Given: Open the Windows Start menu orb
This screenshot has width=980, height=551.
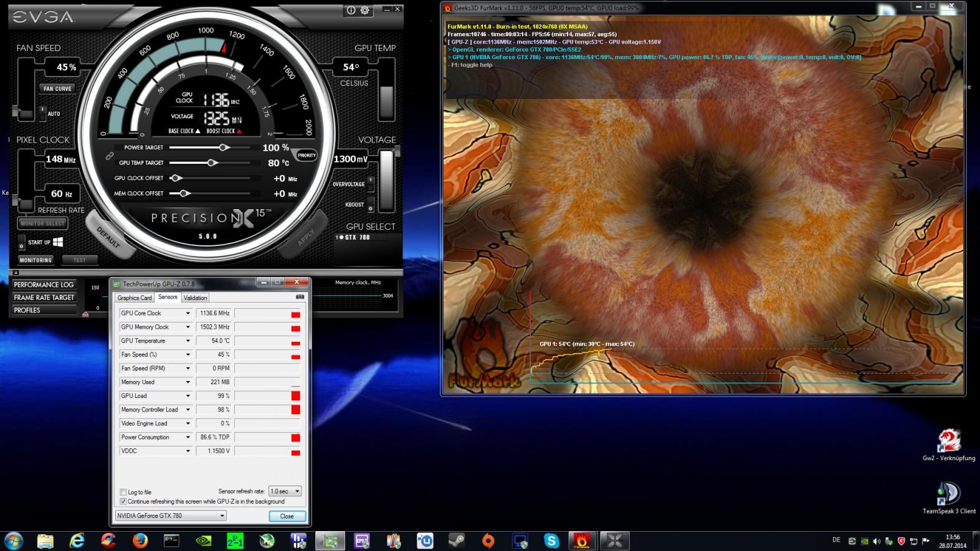Looking at the screenshot, I should click(14, 540).
